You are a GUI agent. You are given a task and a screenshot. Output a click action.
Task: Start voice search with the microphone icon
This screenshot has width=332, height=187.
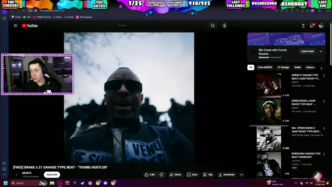[224, 25]
